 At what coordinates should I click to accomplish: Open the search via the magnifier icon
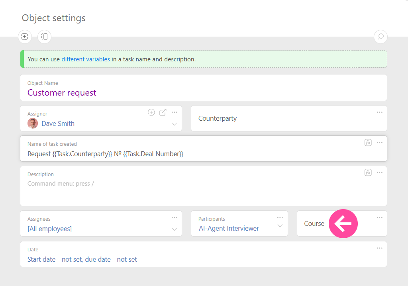tap(381, 37)
